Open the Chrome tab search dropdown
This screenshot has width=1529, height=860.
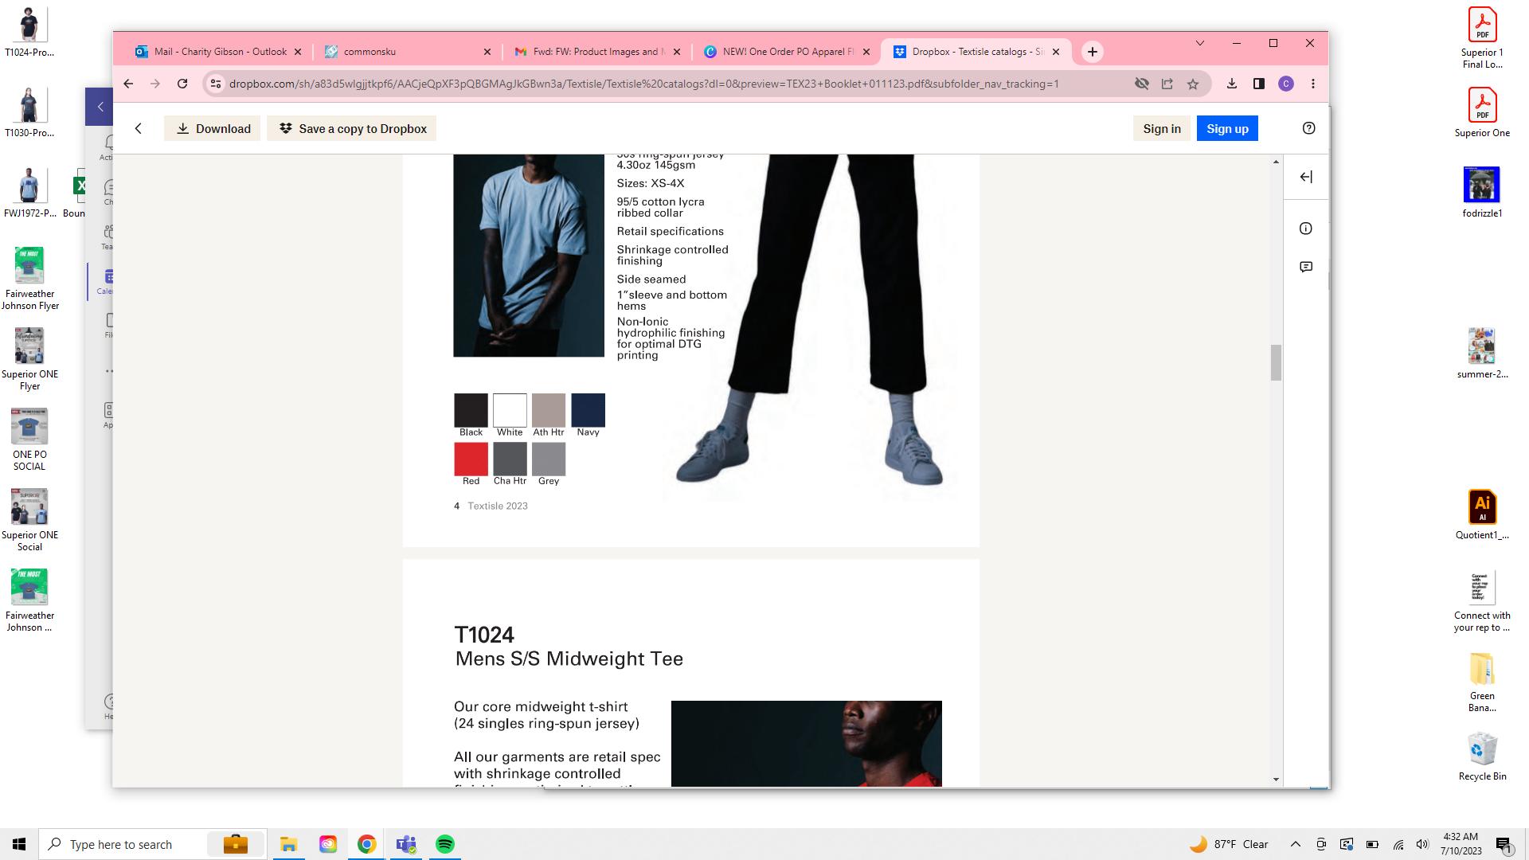coord(1200,43)
